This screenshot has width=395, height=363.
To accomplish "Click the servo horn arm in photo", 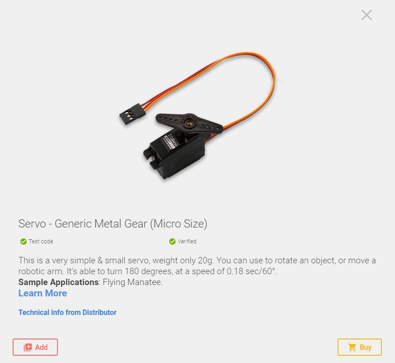I will point(189,122).
